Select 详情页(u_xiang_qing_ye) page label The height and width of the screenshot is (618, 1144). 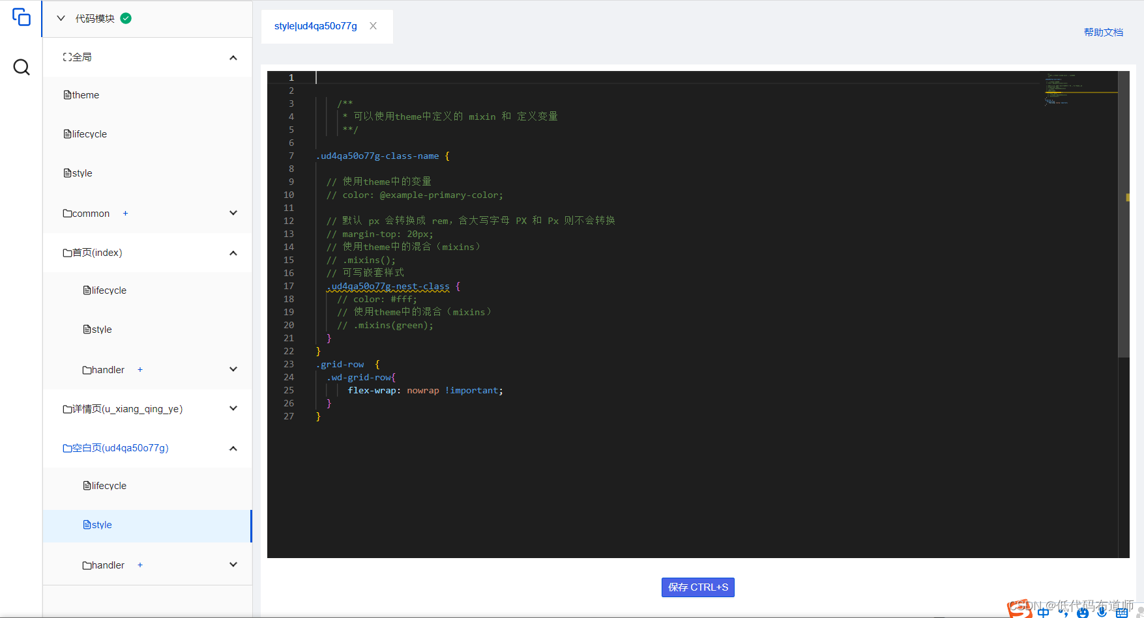[128, 409]
